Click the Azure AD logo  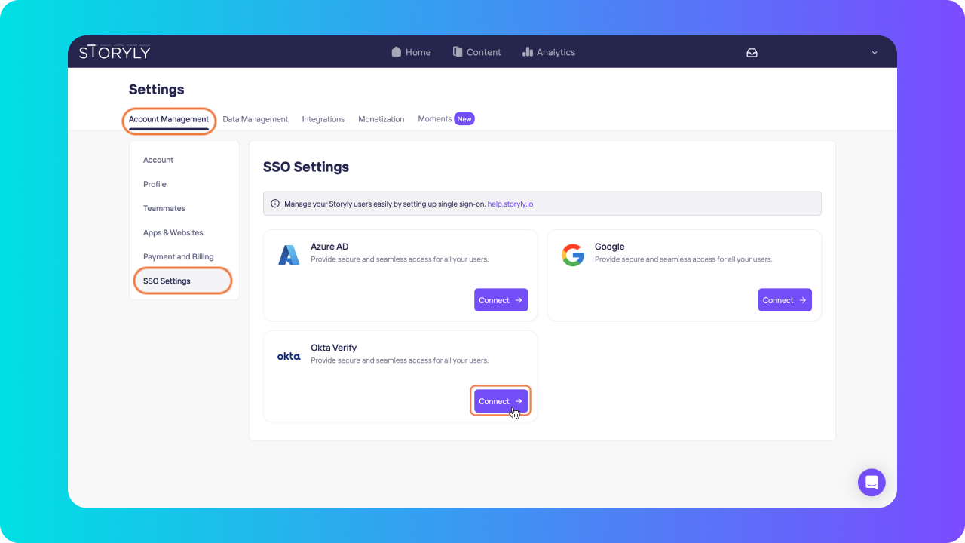coord(289,255)
